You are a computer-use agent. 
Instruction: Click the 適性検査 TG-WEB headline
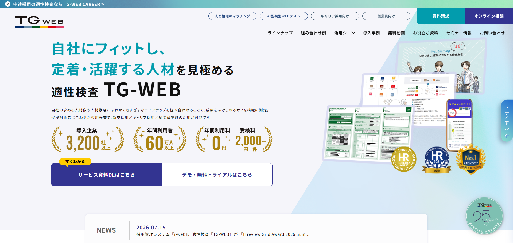click(x=116, y=90)
